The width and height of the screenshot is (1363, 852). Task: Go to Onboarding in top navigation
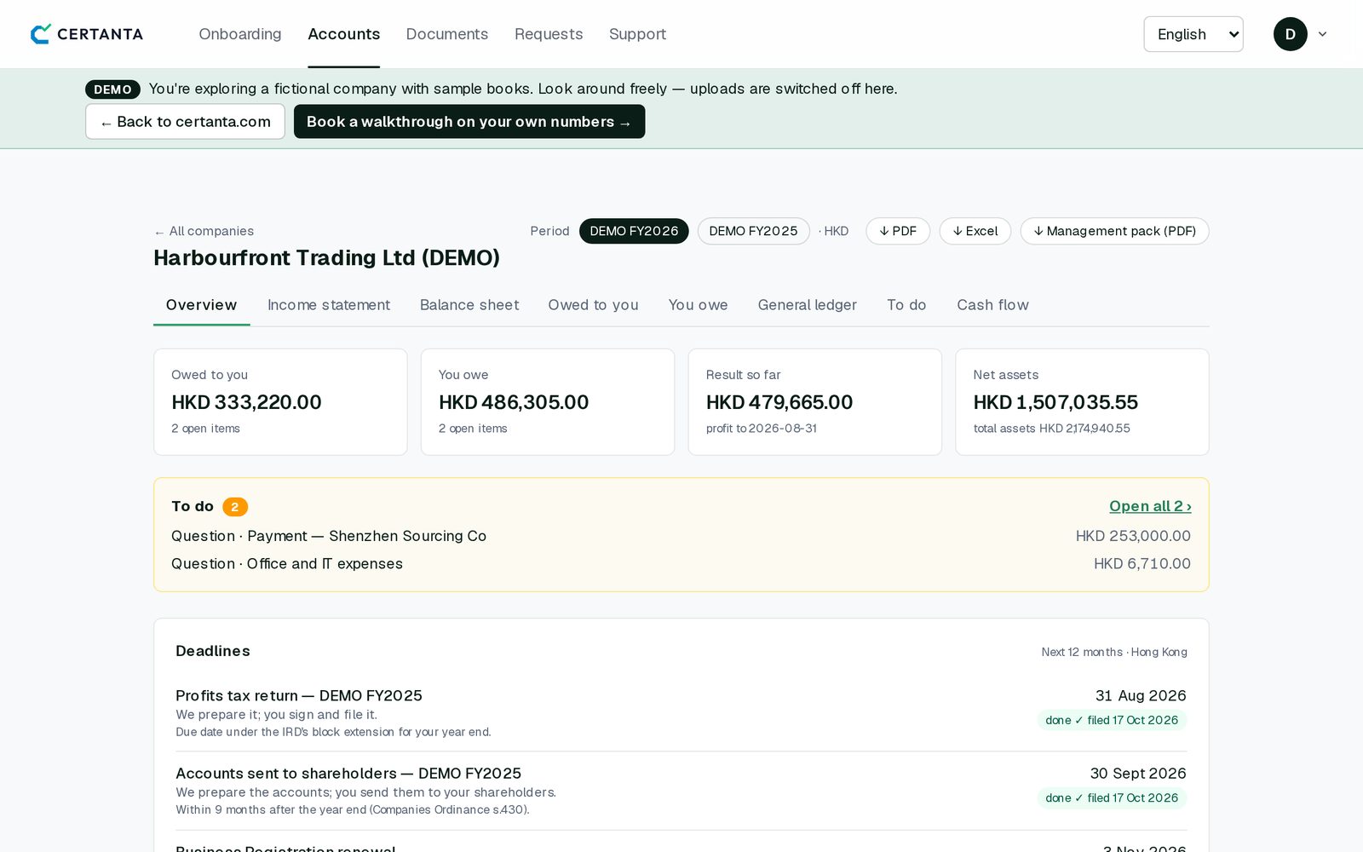pyautogui.click(x=240, y=34)
